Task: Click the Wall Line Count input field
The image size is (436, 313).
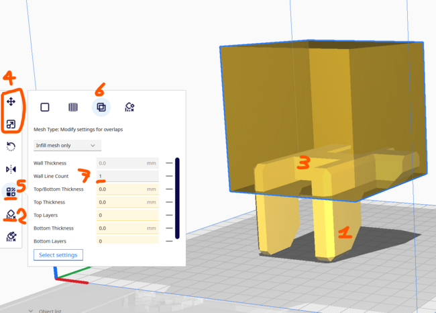Action: click(x=127, y=176)
